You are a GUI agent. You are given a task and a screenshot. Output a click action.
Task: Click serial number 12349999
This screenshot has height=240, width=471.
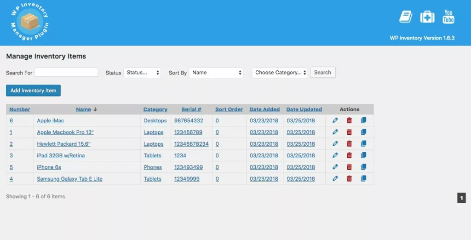[x=187, y=179]
